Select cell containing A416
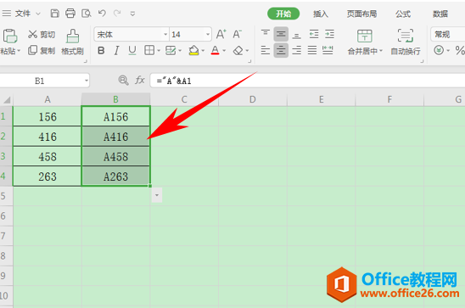This screenshot has width=465, height=308. [115, 137]
